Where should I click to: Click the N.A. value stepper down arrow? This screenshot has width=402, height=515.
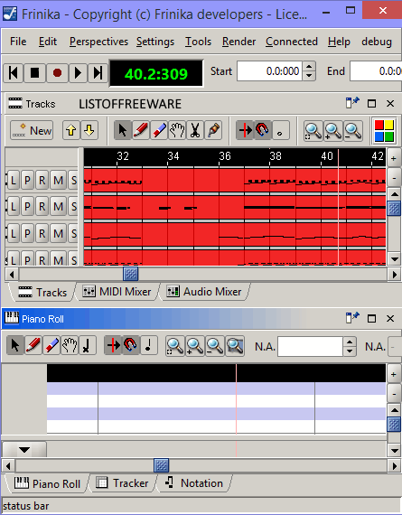coord(349,351)
